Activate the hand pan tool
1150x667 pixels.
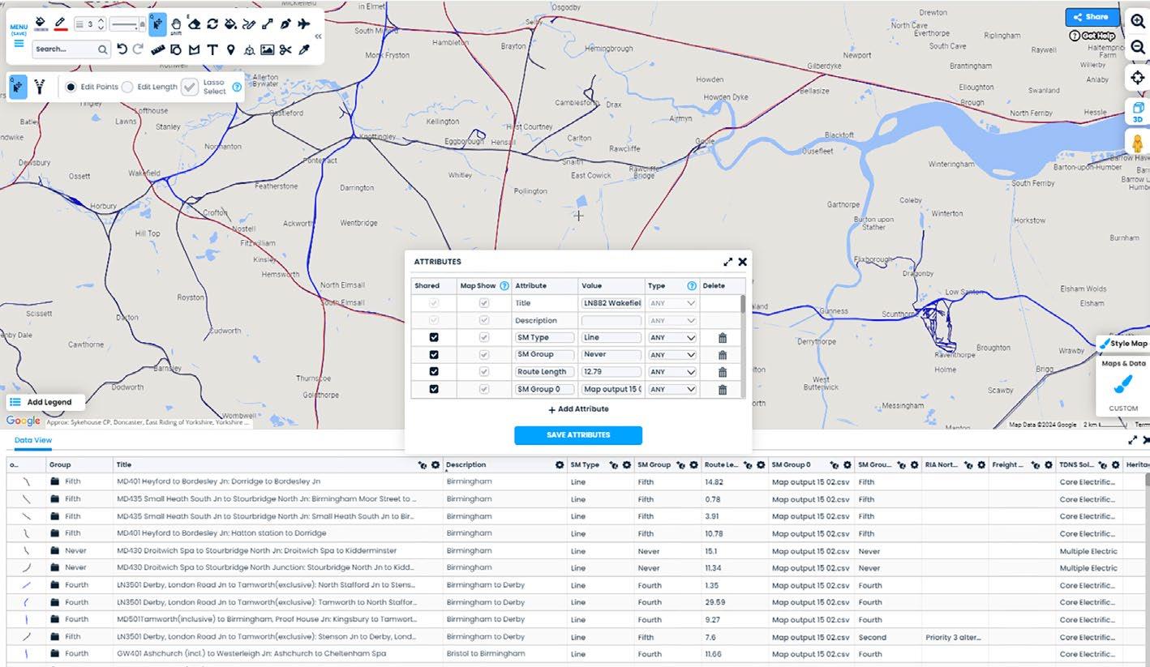(176, 24)
